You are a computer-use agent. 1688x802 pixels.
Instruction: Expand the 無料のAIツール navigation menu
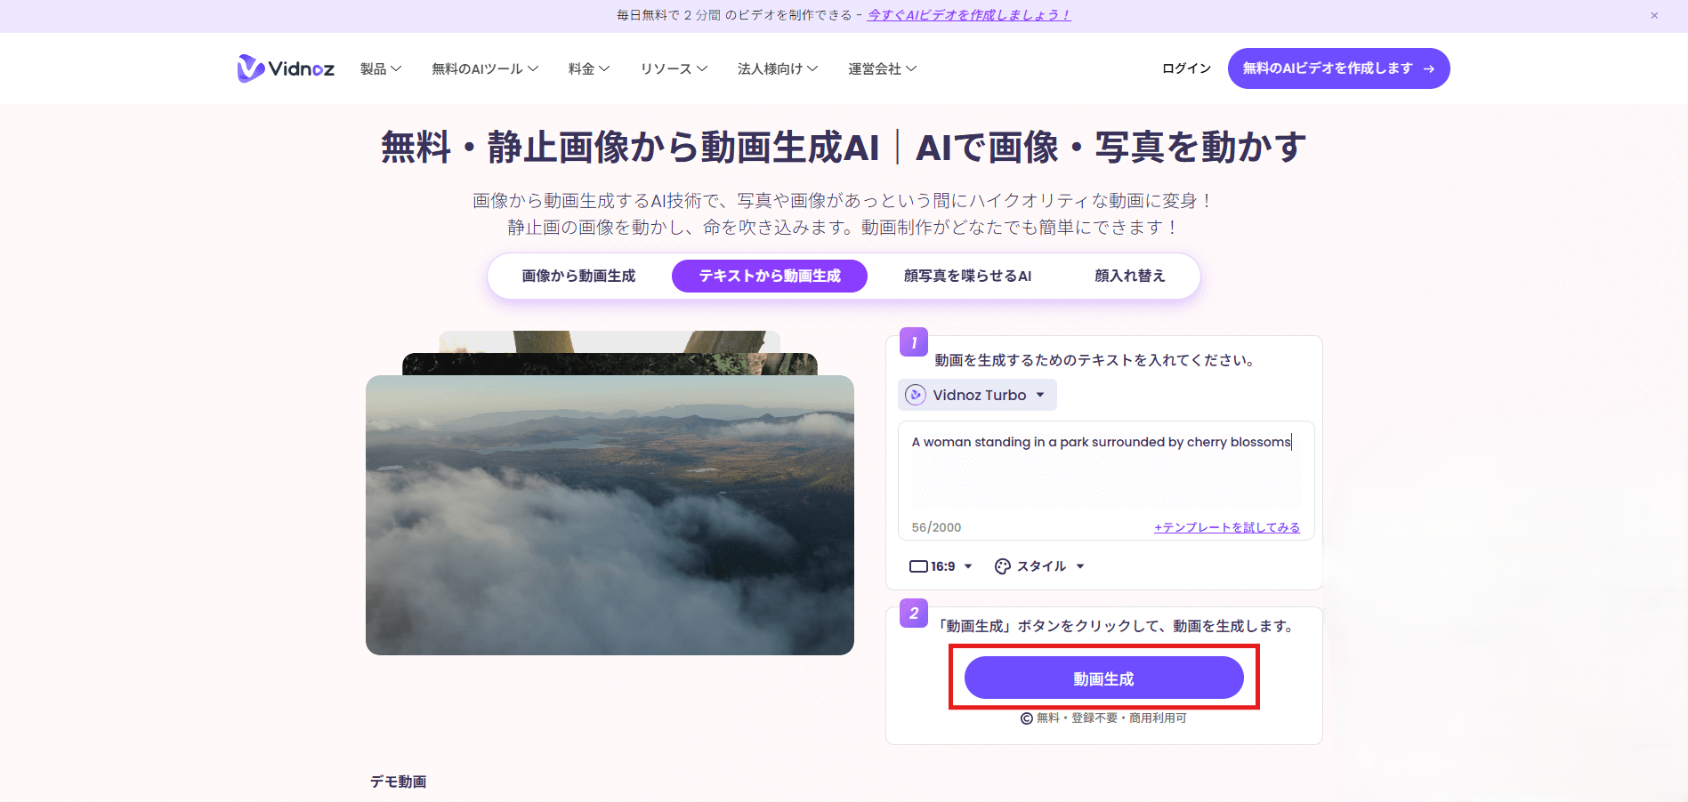484,68
